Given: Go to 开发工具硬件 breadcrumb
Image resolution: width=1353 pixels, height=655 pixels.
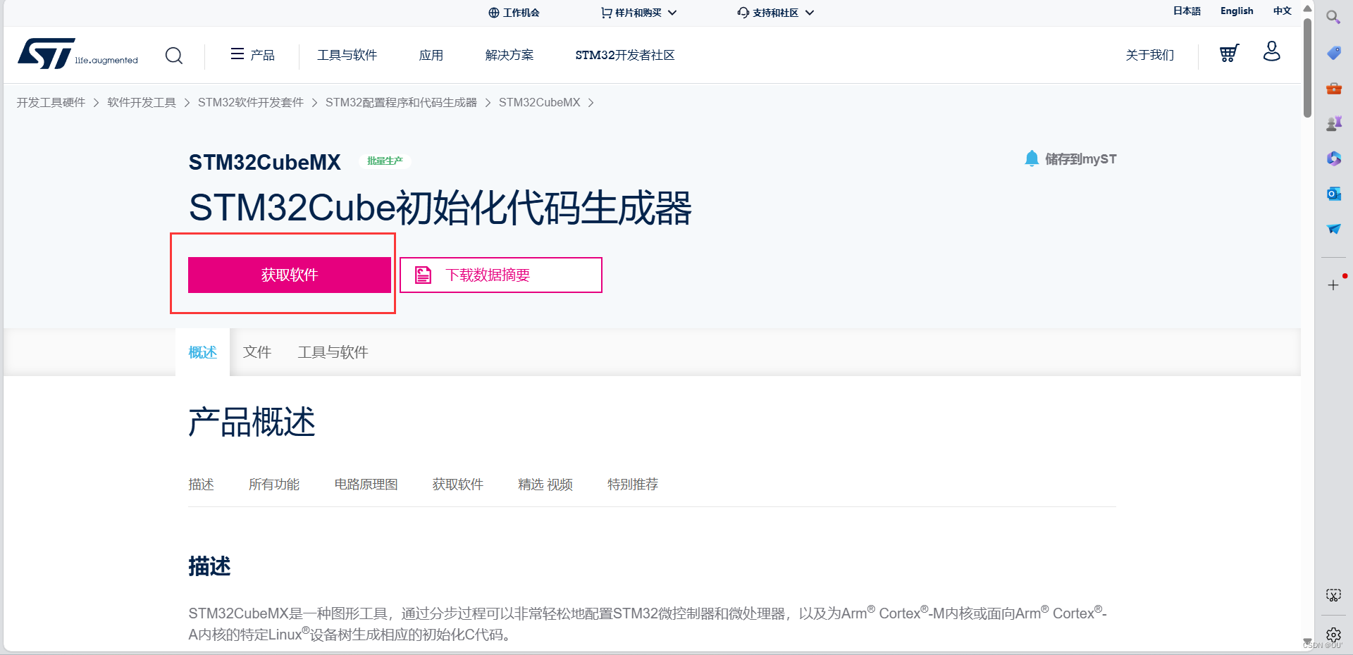Looking at the screenshot, I should pos(51,103).
